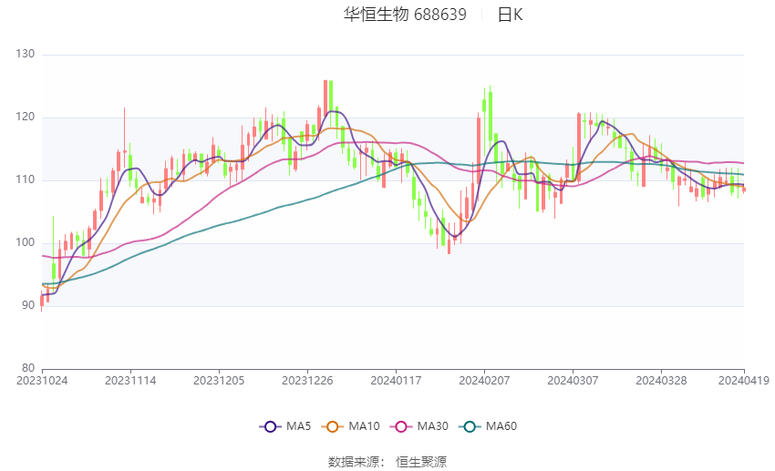775x471 pixels.
Task: Click the chart title 华恒生物 688639
Action: click(x=405, y=15)
